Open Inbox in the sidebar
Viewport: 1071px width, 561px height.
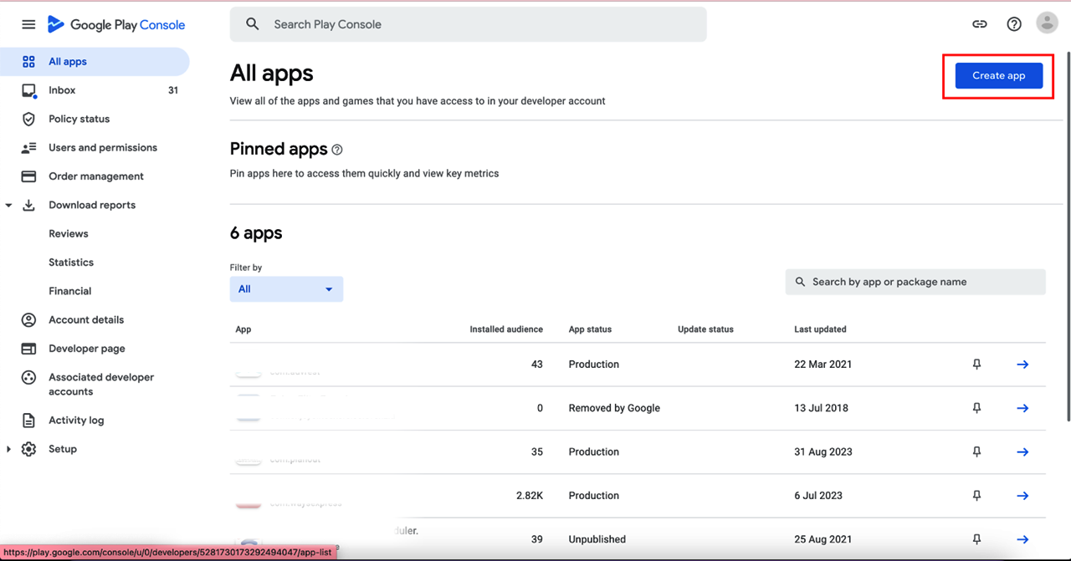pyautogui.click(x=62, y=90)
